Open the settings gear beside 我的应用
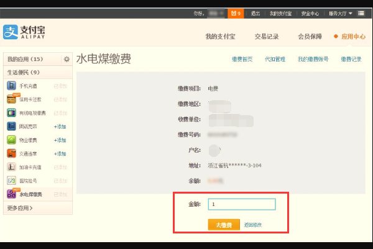 (x=67, y=59)
